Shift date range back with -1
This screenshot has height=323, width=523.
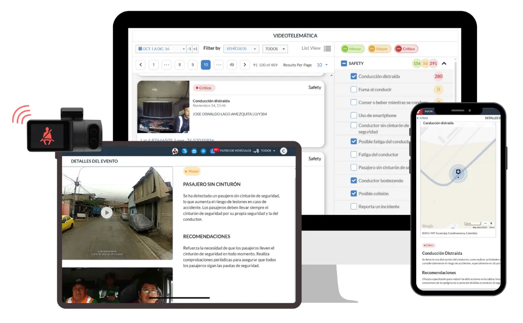(x=190, y=49)
